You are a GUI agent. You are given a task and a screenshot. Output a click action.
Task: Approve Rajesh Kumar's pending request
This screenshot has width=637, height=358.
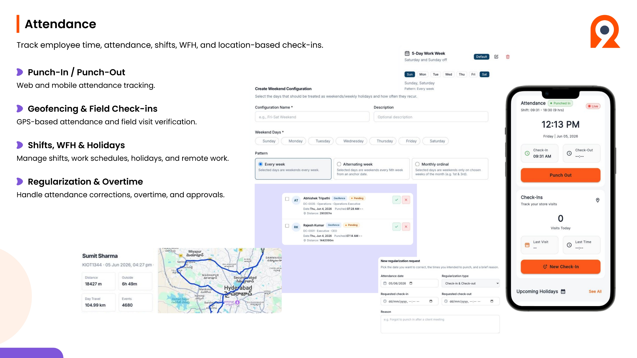coord(396,226)
